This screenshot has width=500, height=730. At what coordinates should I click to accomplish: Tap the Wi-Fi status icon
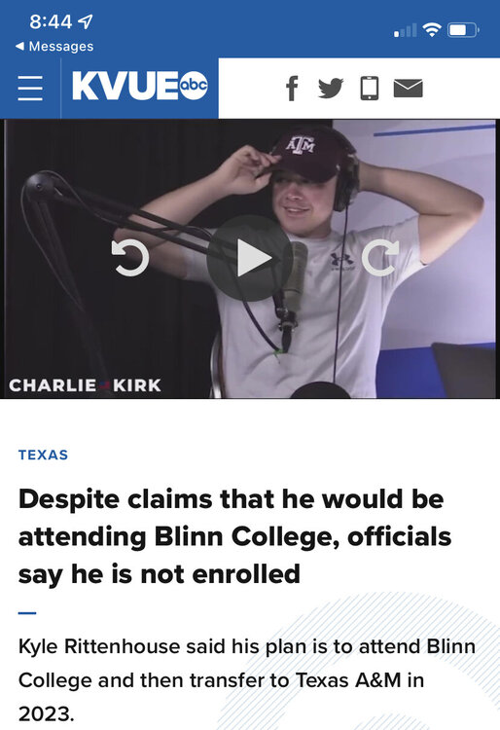(432, 30)
